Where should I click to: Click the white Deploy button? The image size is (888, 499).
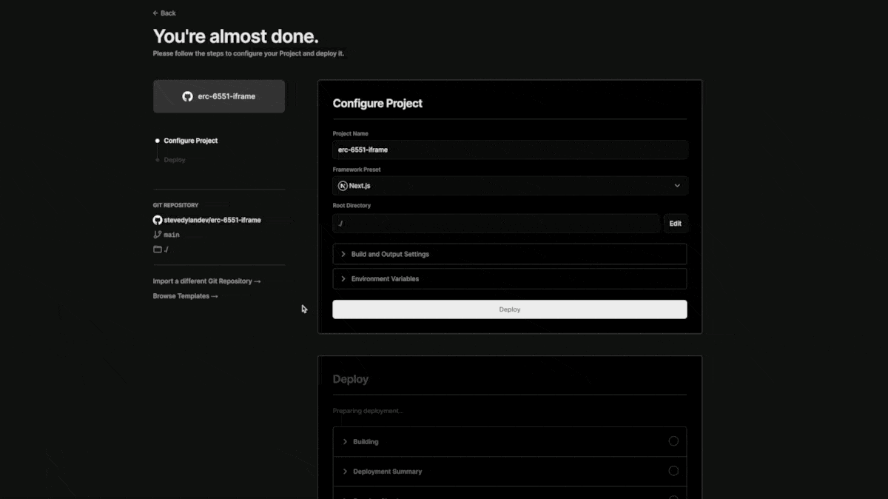(x=510, y=309)
